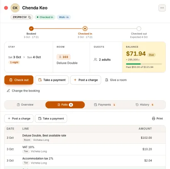Click the red status dot beside the avatar

6,8
